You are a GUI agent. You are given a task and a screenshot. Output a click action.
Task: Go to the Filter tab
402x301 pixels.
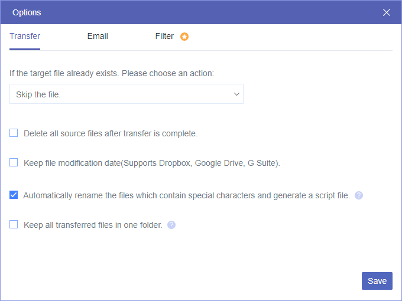coord(164,36)
